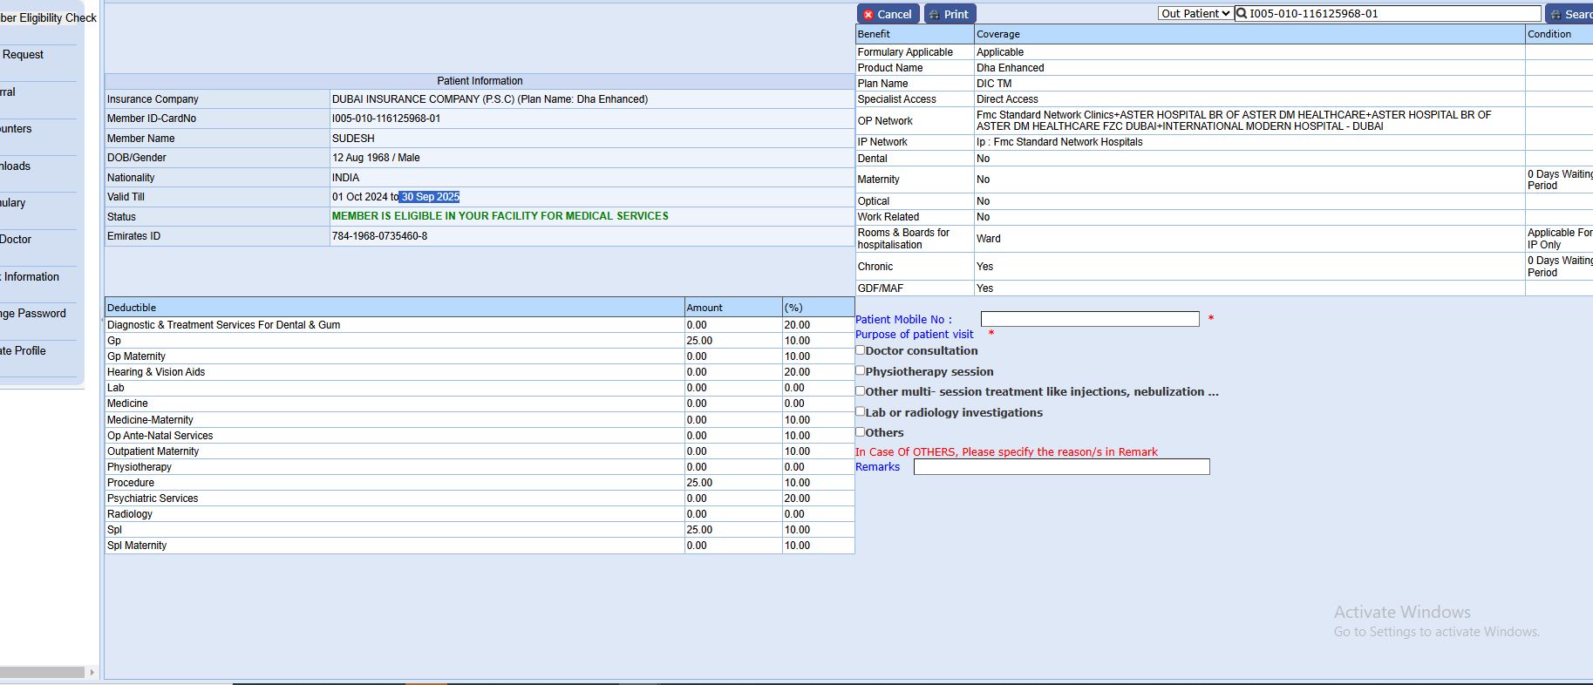
Task: Open the Out Patient dropdown
Action: tap(1195, 14)
